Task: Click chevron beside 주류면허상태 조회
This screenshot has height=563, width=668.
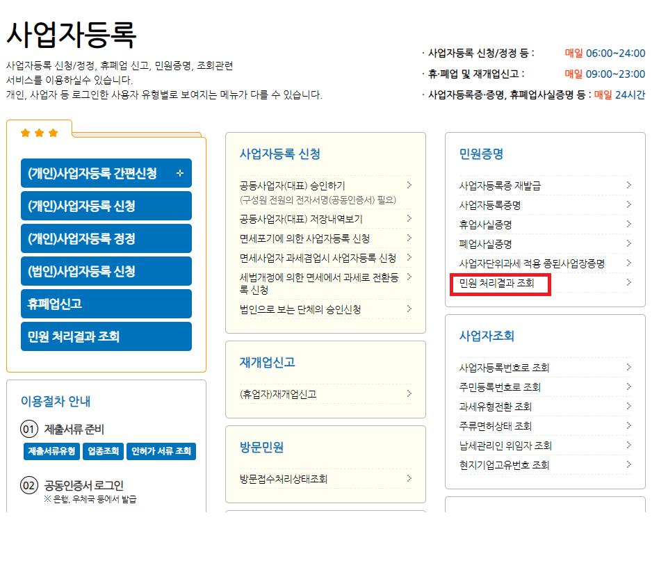Action: click(629, 425)
